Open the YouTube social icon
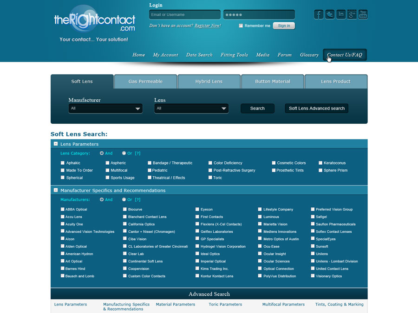418x313 pixels. (x=363, y=14)
